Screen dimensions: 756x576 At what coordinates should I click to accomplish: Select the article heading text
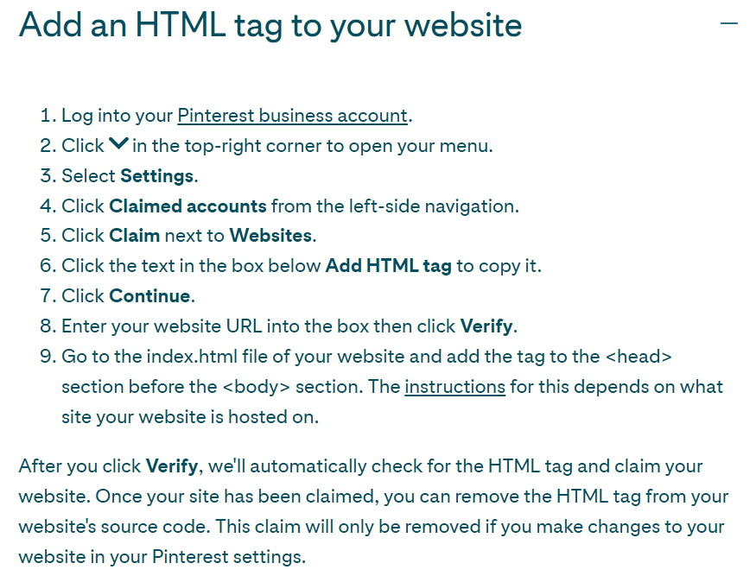[x=269, y=25]
